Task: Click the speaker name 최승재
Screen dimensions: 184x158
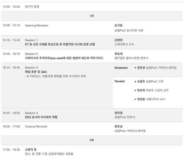Action: pos(118,54)
